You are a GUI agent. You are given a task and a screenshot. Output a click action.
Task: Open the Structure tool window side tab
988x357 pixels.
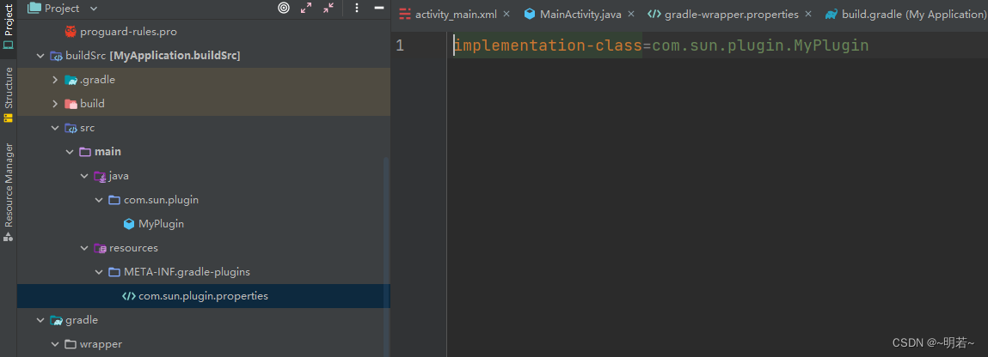coord(9,94)
